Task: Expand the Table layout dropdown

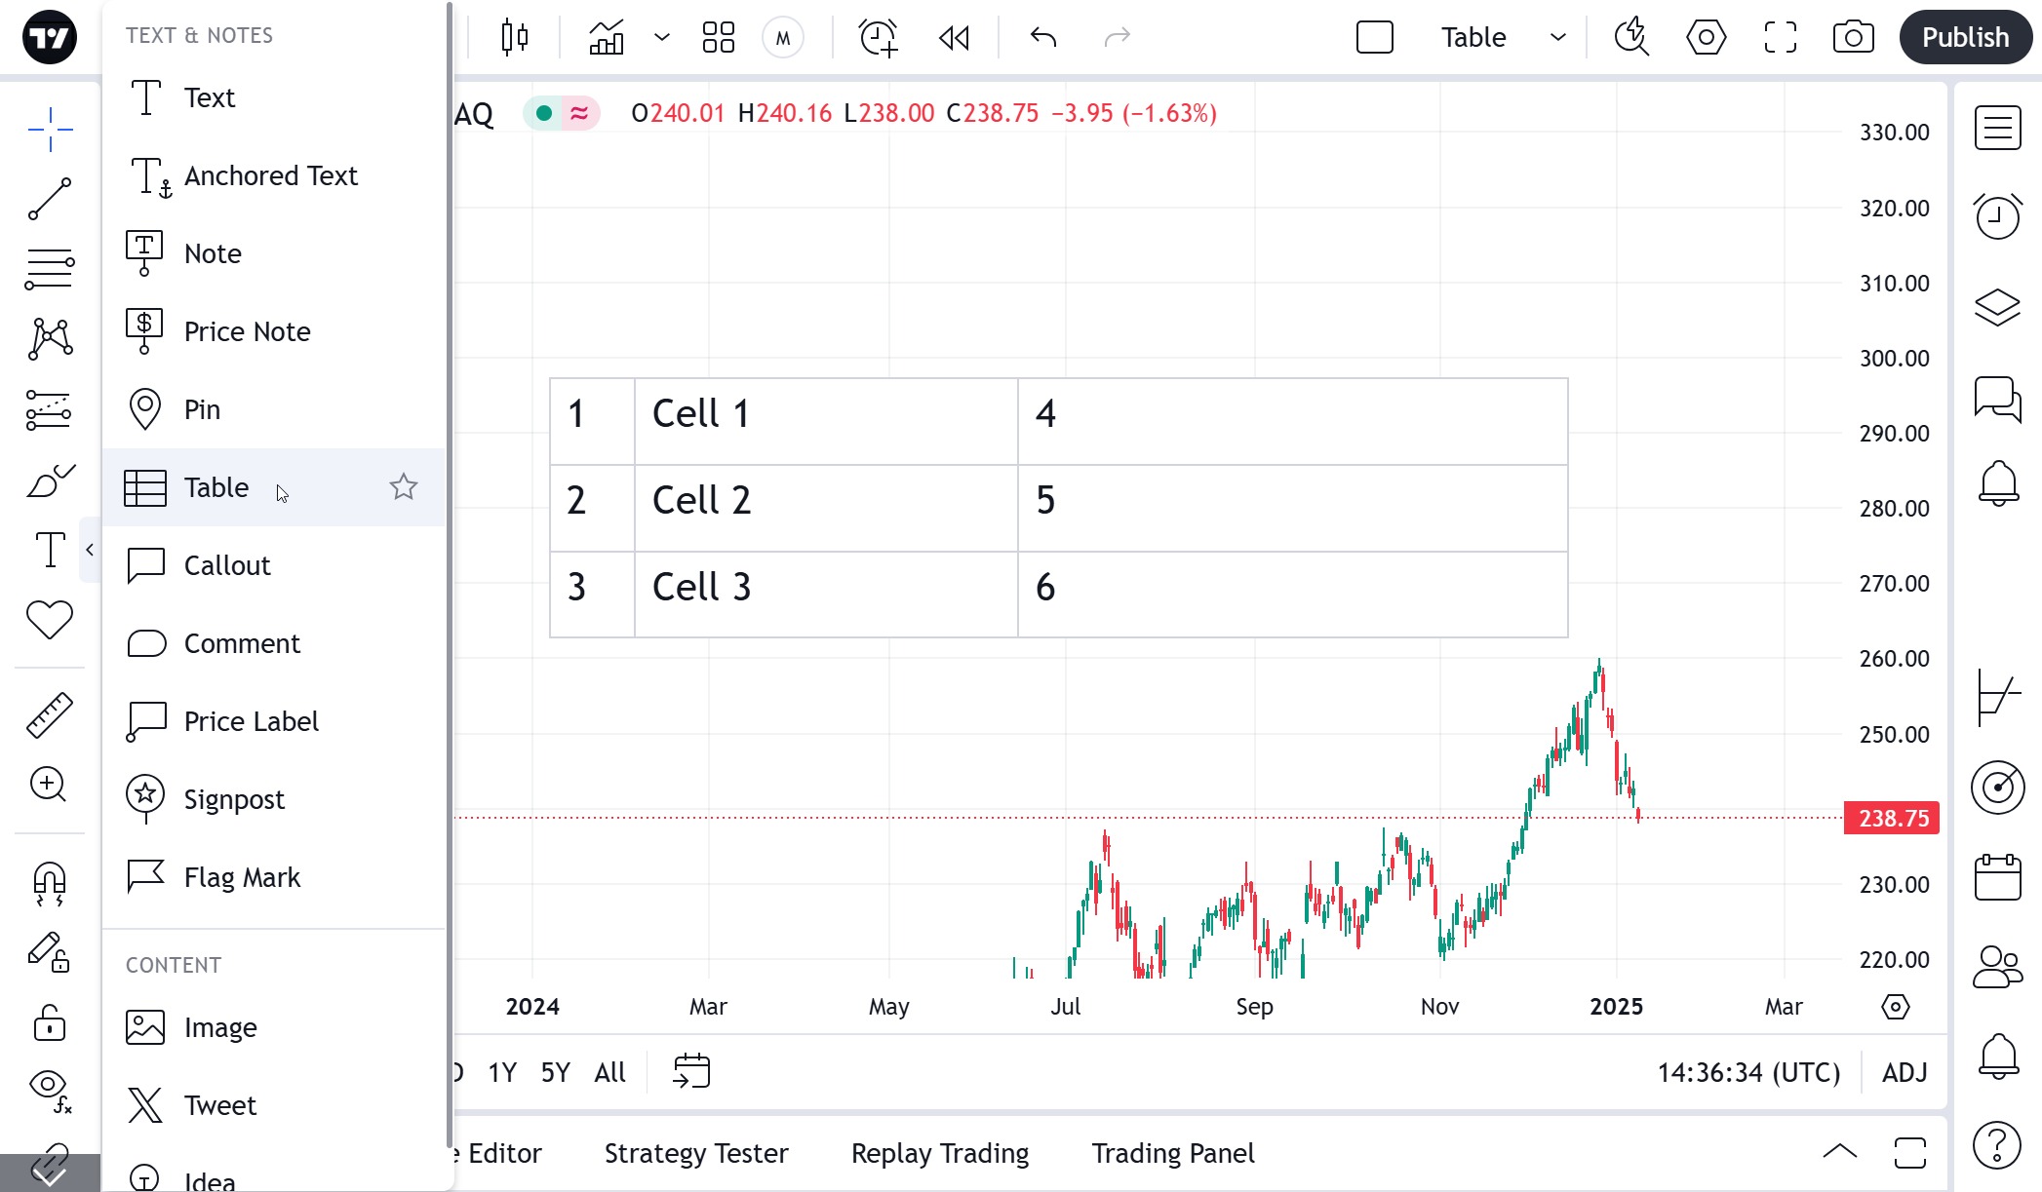Action: pos(1557,37)
